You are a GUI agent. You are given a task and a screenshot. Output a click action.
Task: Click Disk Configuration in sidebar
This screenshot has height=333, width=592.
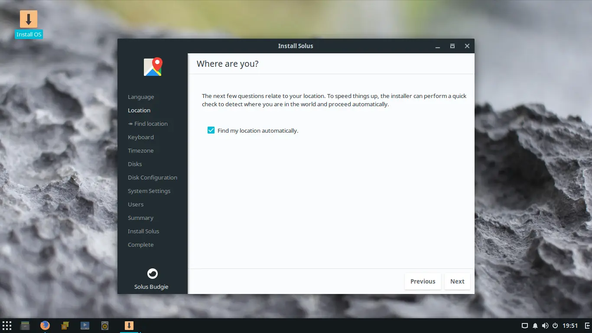point(153,177)
